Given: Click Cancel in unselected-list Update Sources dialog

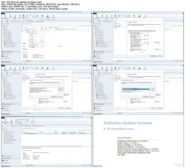Looking at the screenshot, I should pos(60,97).
